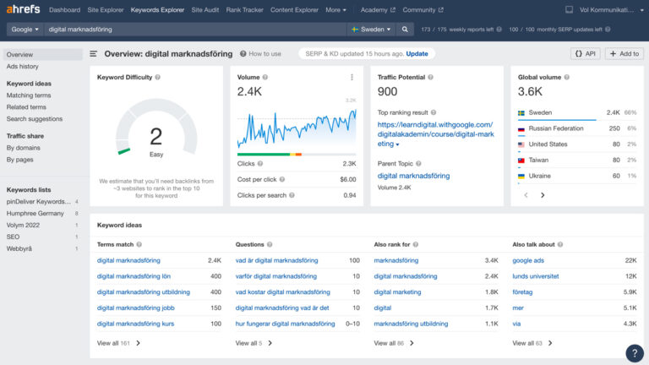Click the Also talk about info icon
Viewport: 649px width, 365px height.
coord(560,244)
